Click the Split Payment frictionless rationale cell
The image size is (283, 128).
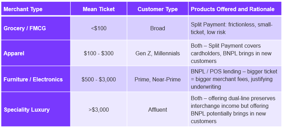(235, 28)
